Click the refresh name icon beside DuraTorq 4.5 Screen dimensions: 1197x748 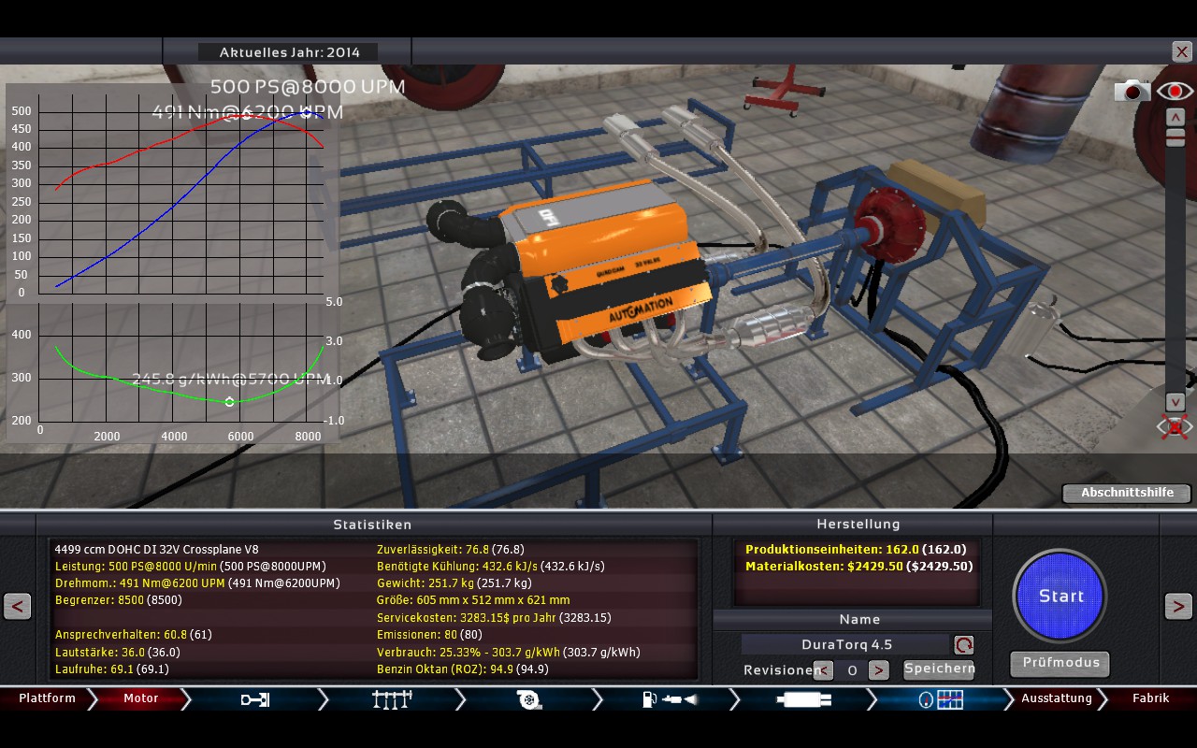(964, 644)
